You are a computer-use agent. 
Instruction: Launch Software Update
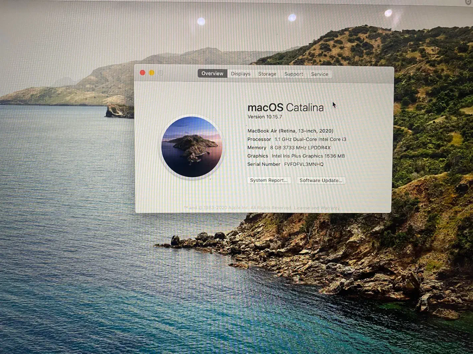[x=321, y=180]
